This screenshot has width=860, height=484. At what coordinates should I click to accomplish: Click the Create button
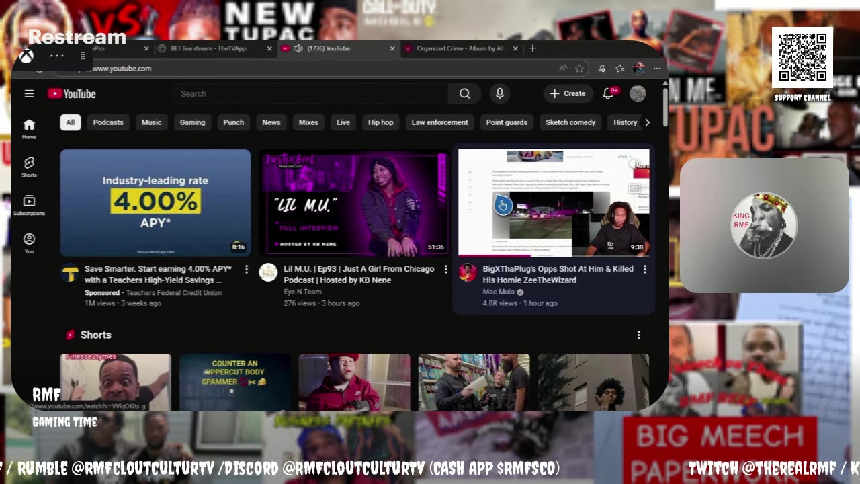568,94
